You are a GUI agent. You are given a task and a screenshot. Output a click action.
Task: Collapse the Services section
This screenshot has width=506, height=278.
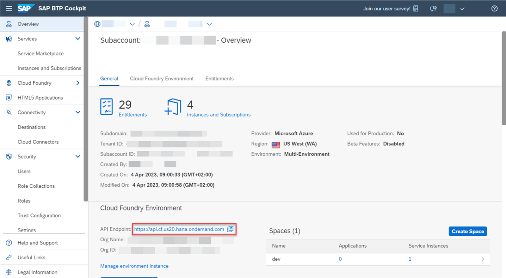78,39
